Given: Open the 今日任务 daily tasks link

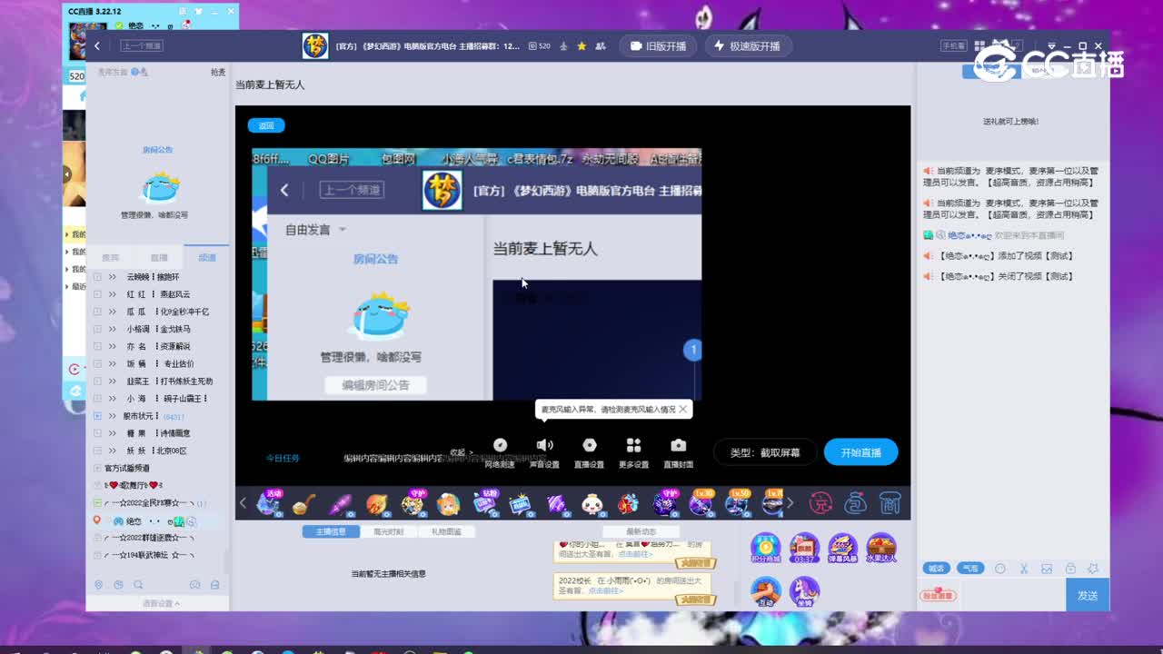Looking at the screenshot, I should click(x=283, y=459).
